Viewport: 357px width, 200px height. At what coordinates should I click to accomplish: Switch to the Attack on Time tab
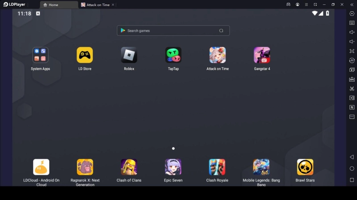click(x=96, y=5)
